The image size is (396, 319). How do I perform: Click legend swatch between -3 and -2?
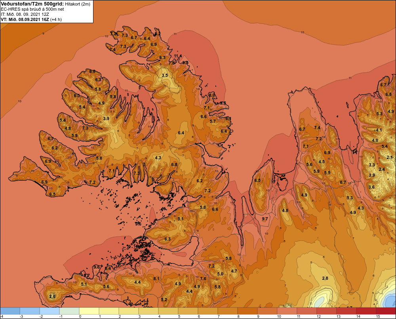(30, 311)
